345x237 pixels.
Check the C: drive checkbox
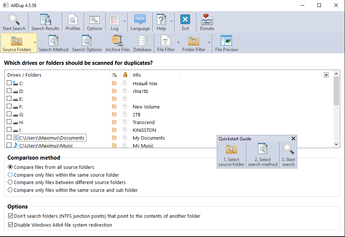(x=9, y=83)
